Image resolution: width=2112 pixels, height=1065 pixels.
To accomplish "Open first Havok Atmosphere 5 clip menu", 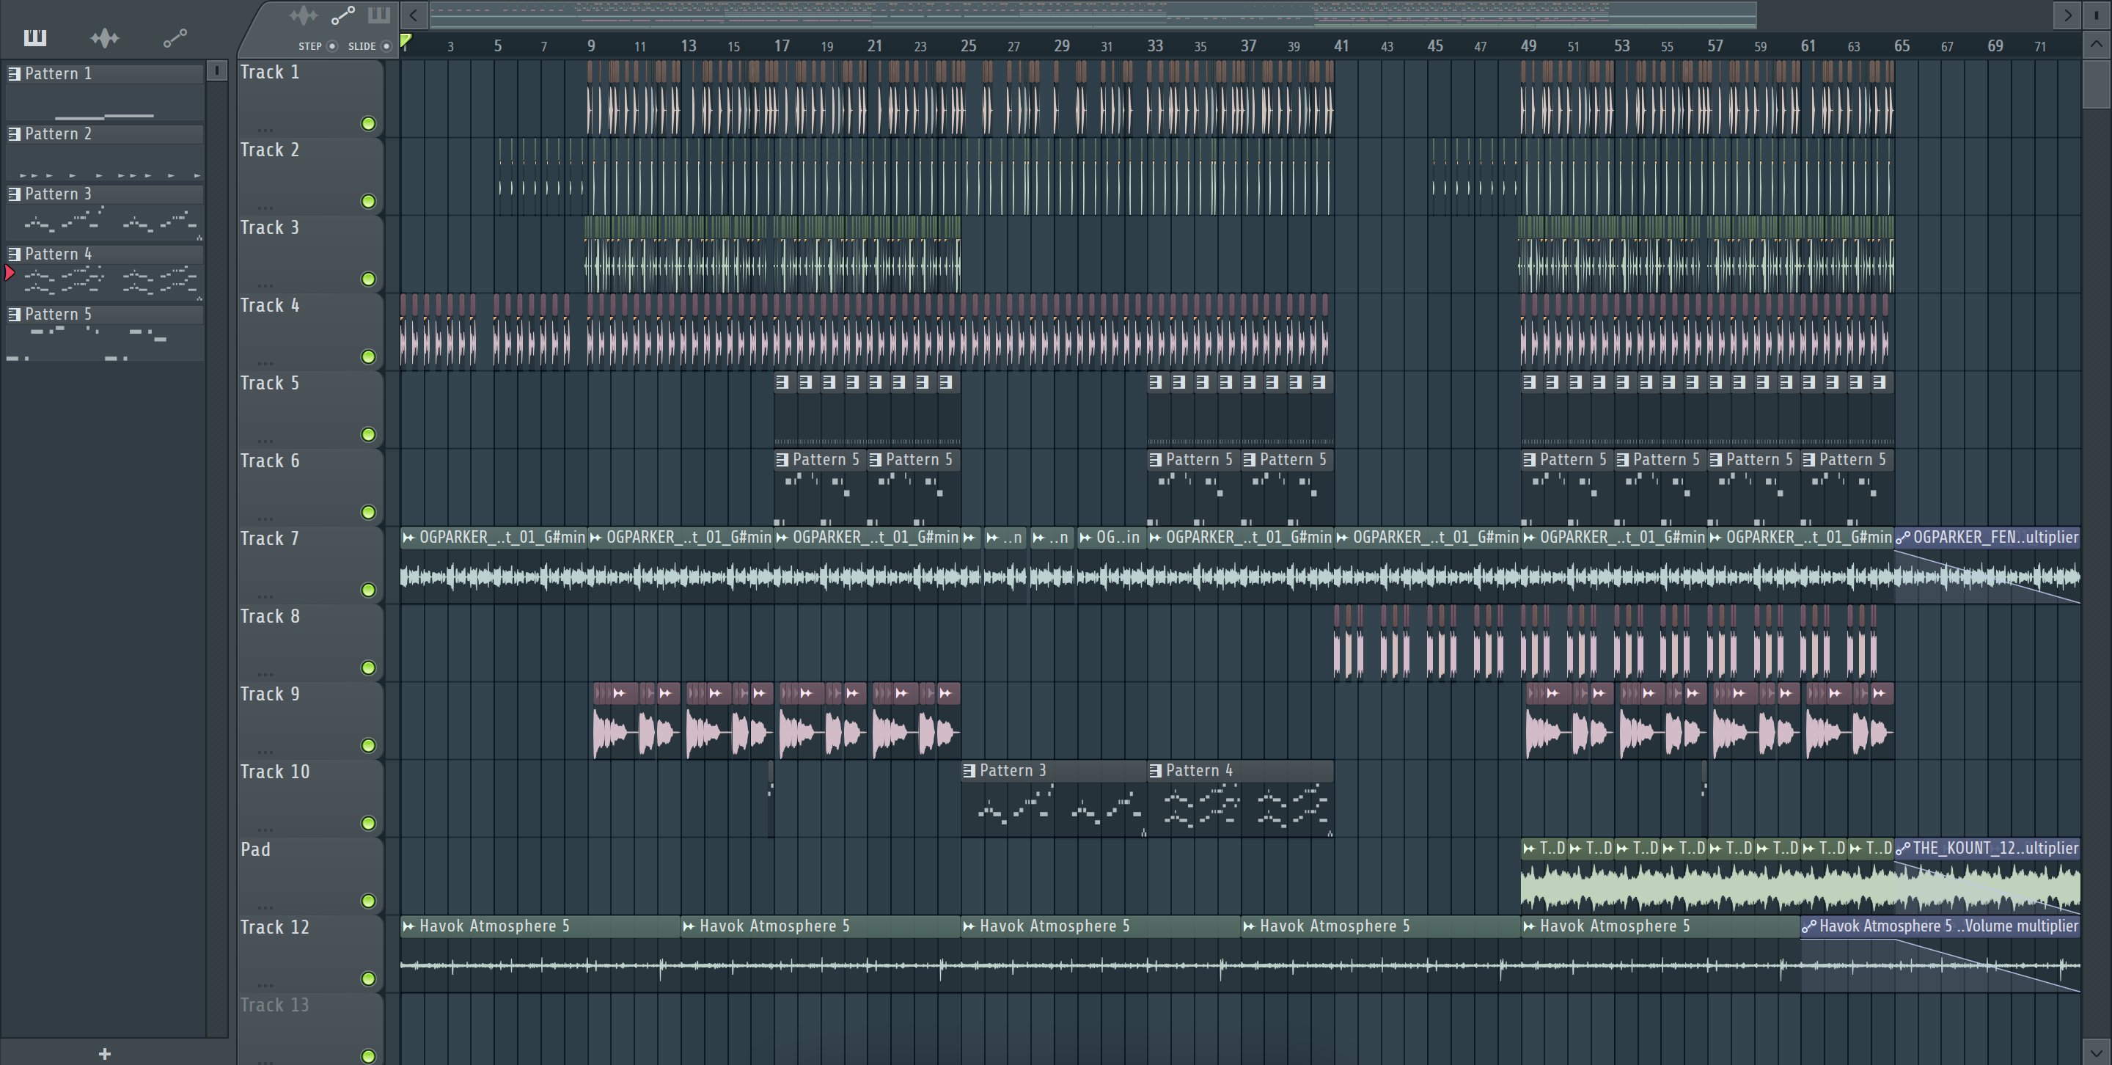I will (x=408, y=926).
